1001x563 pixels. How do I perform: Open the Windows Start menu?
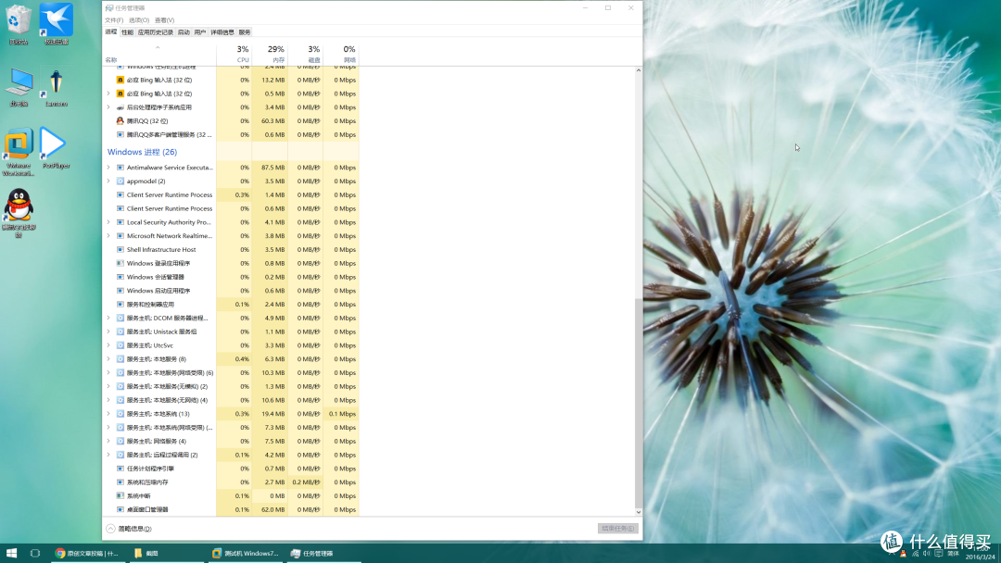coord(11,553)
